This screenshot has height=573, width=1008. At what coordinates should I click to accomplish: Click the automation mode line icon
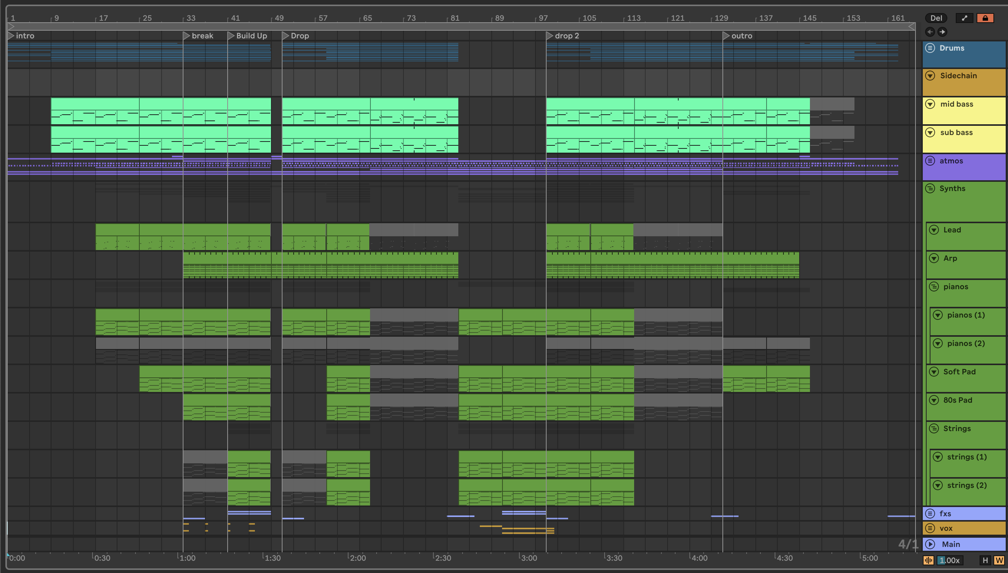tap(964, 18)
